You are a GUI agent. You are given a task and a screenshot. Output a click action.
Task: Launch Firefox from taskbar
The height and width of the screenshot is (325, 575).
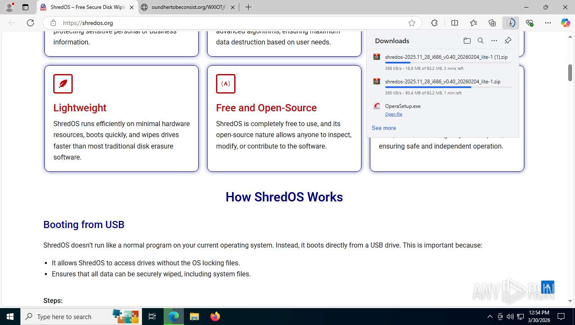click(215, 317)
